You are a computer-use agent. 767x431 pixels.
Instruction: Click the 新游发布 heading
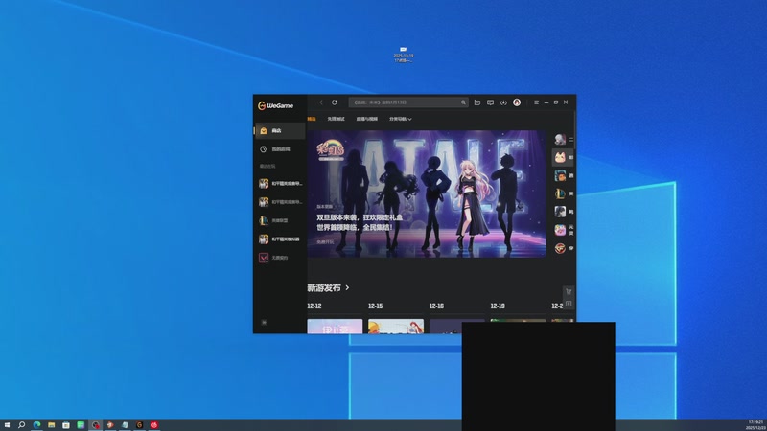pos(324,288)
